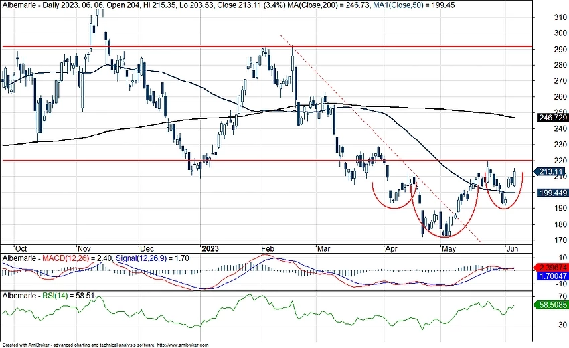Click the MACD axis tick 10
Image resolution: width=569 pixels, height=348 pixels.
[563, 258]
